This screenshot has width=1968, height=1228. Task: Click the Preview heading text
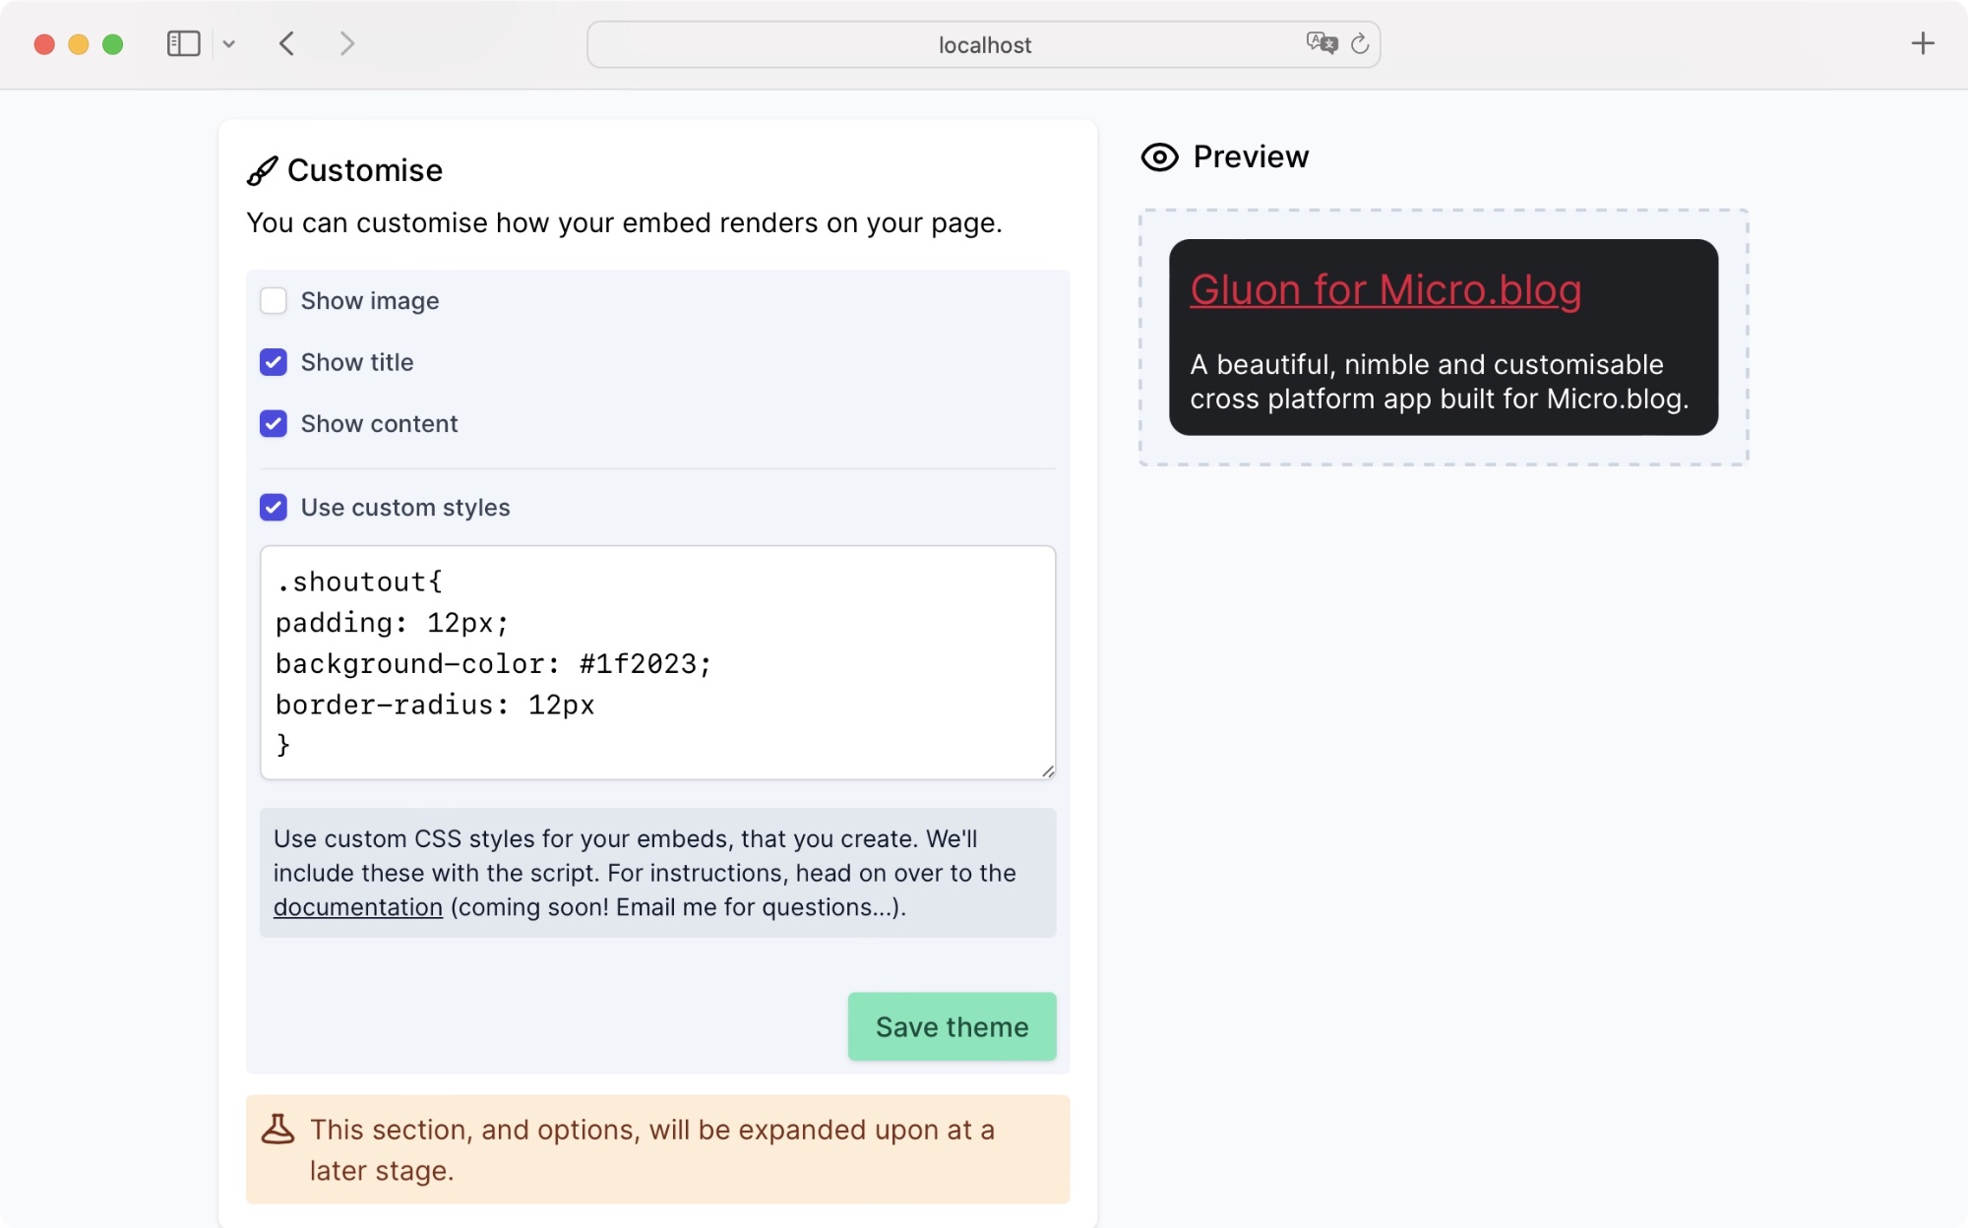pos(1251,156)
